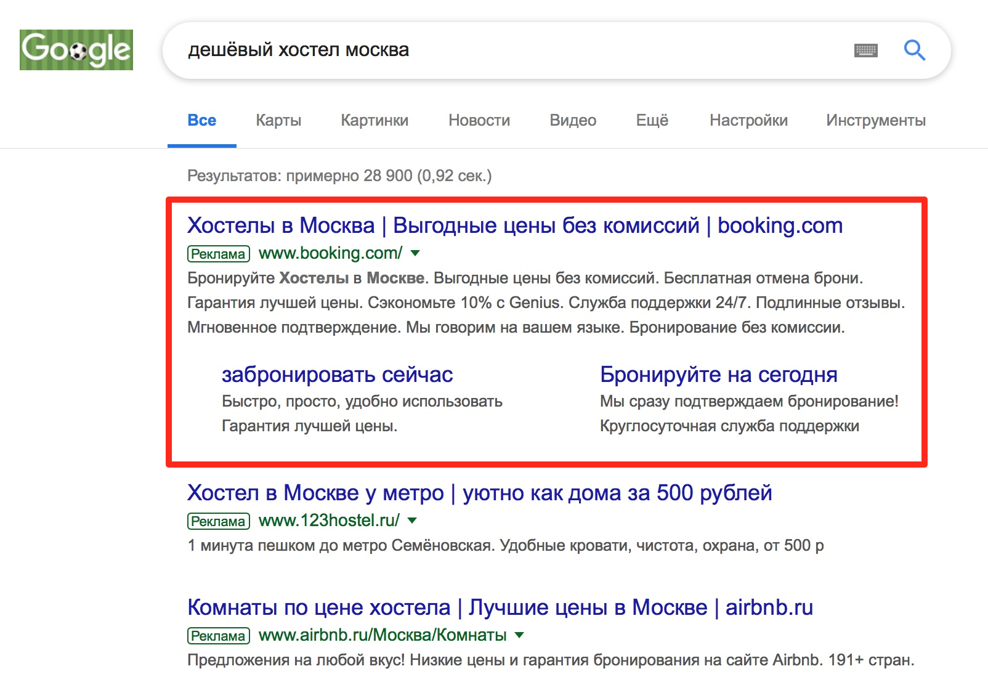Viewport: 988px width, 690px height.
Task: Open the booking.com hostels ad headline
Action: [x=515, y=225]
